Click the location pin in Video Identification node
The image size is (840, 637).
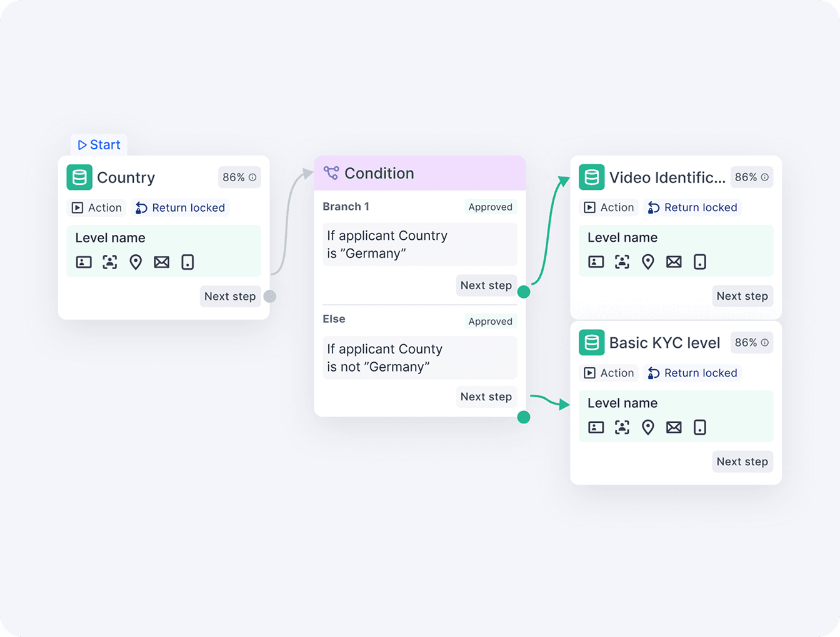(x=648, y=262)
